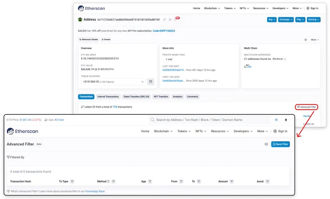Expand the Buy dropdown button
The height and width of the screenshot is (199, 330).
[272, 19]
